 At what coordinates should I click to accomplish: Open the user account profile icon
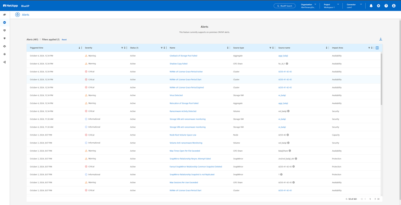pyautogui.click(x=394, y=6)
